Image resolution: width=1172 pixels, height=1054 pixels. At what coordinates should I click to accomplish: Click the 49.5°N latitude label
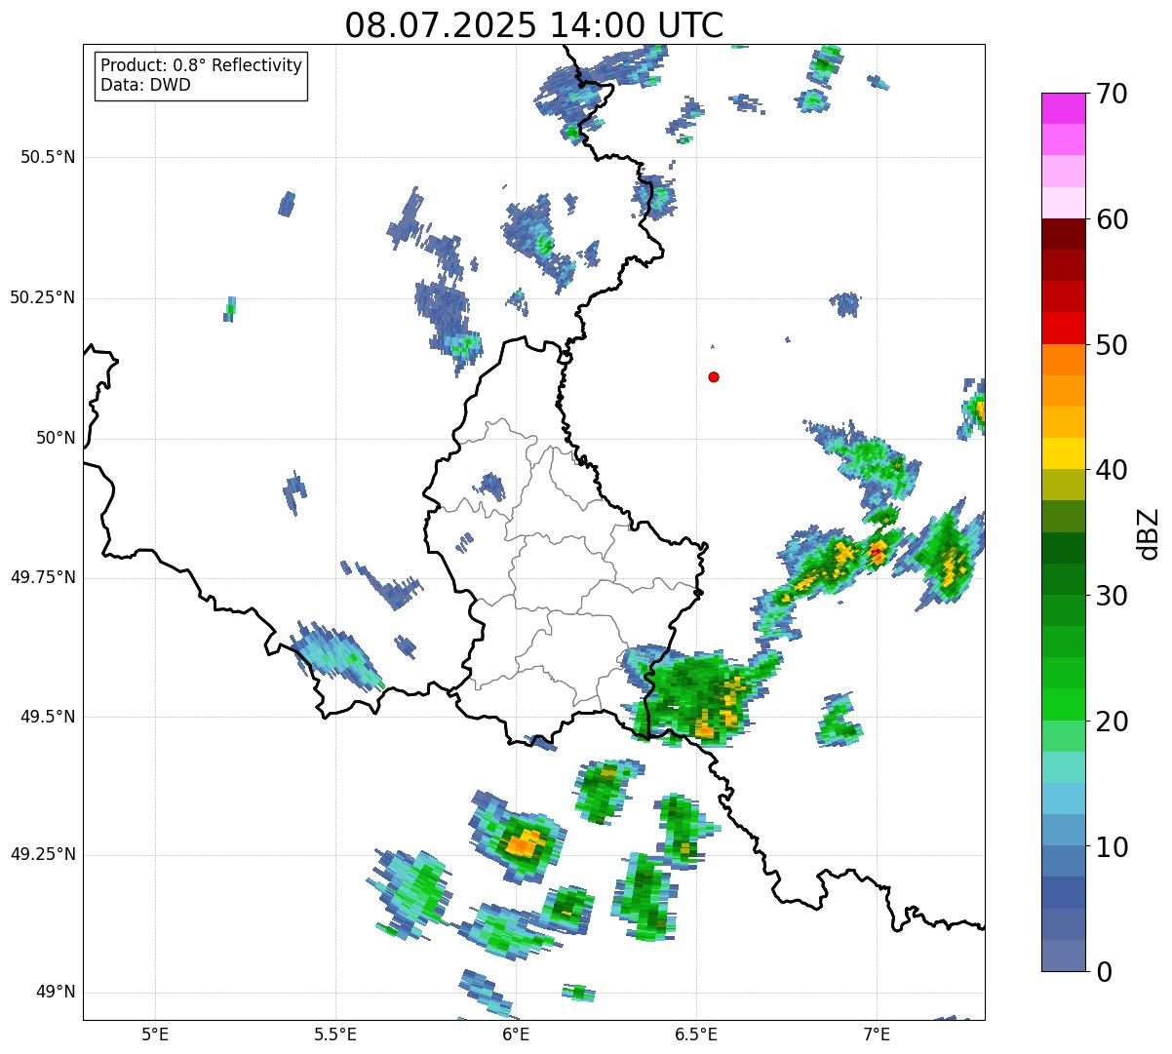pyautogui.click(x=48, y=717)
